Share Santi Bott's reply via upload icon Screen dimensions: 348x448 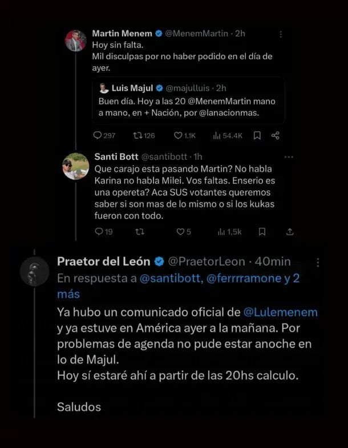pyautogui.click(x=290, y=231)
